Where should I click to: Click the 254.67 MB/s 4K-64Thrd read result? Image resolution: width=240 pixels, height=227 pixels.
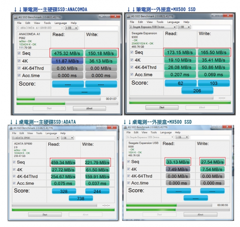pos(63,176)
